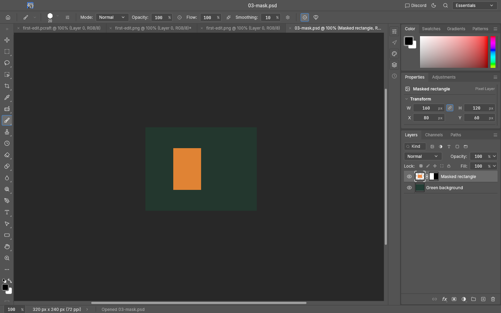Screen dimensions: 501x313
Task: Toggle dark mode moon icon
Action: tap(434, 6)
